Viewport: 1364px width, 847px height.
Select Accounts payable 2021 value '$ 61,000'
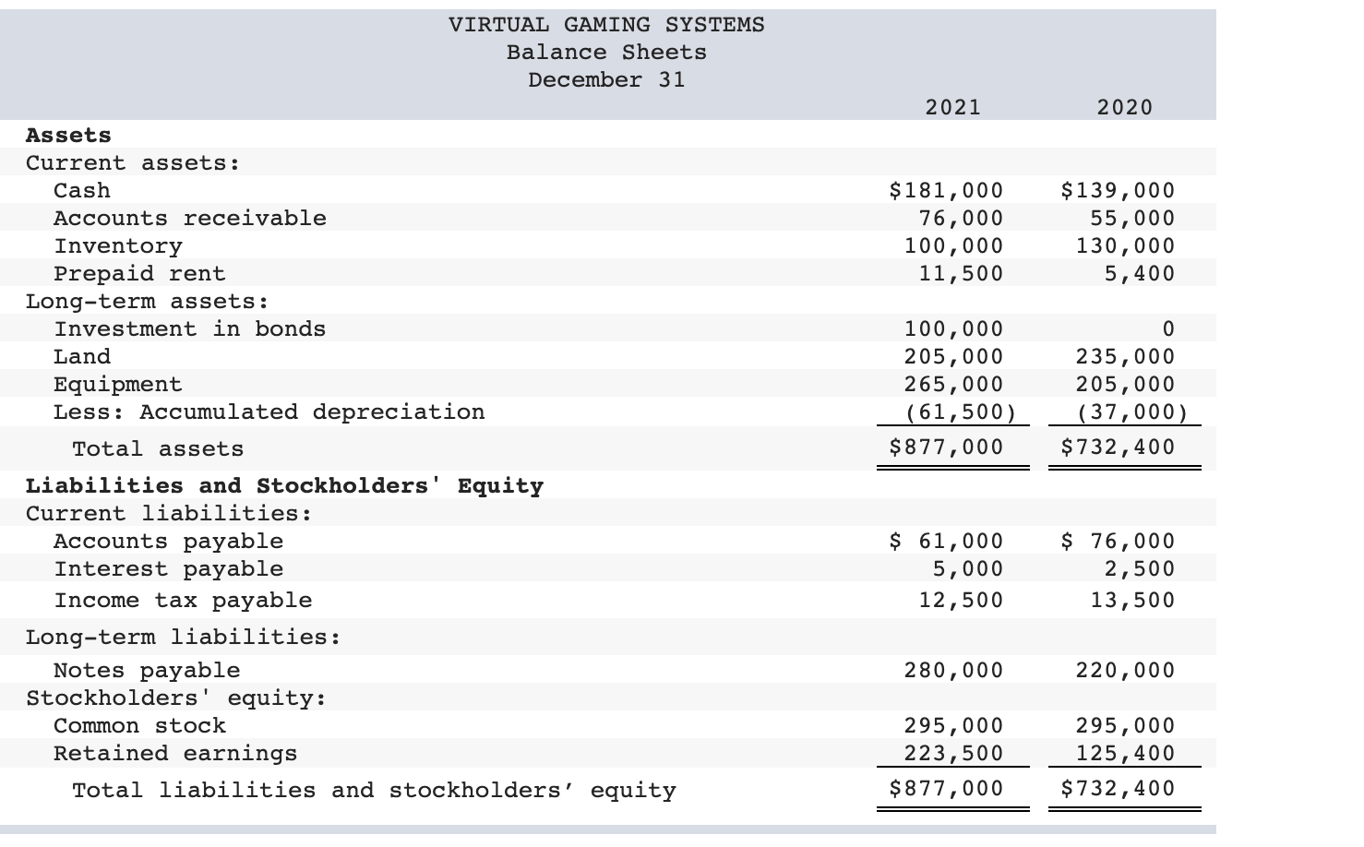click(x=946, y=541)
